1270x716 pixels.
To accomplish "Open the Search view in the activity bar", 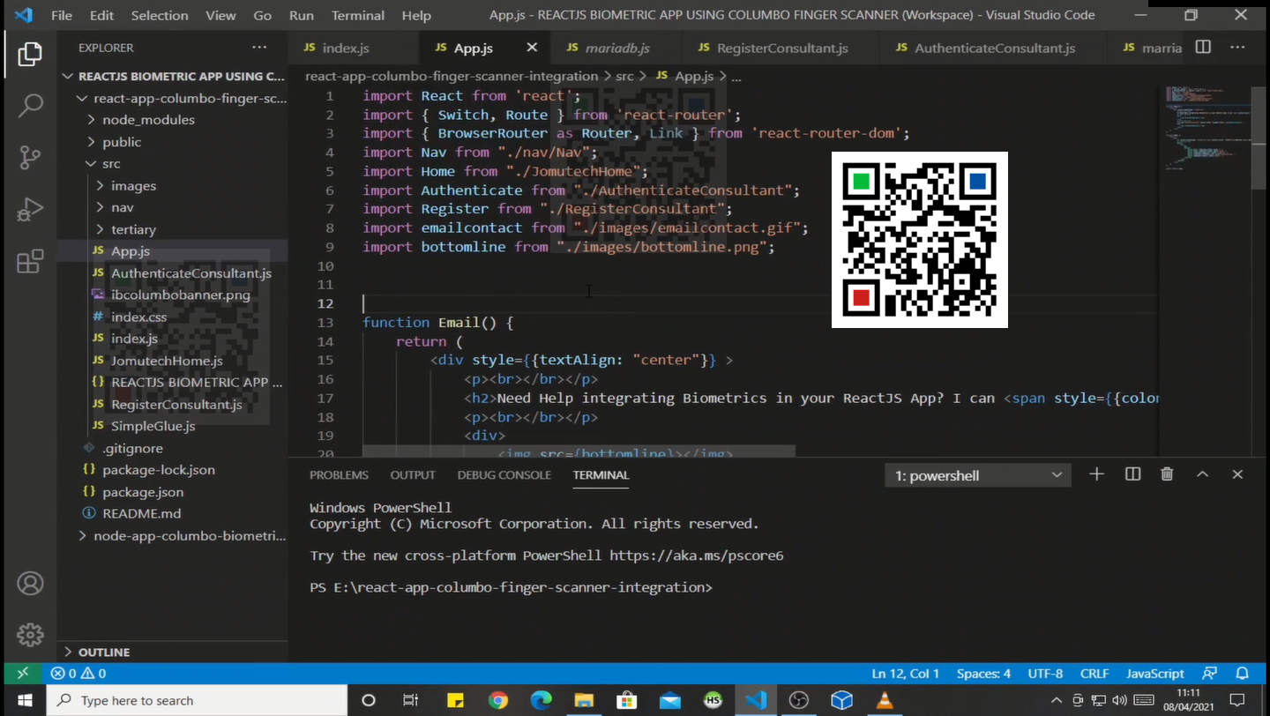I will point(30,103).
